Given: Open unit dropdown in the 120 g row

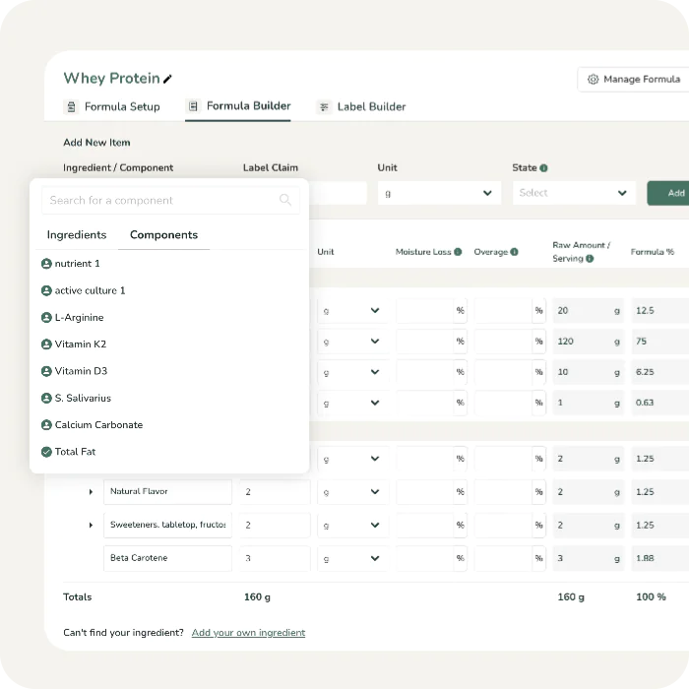Looking at the screenshot, I should [352, 342].
